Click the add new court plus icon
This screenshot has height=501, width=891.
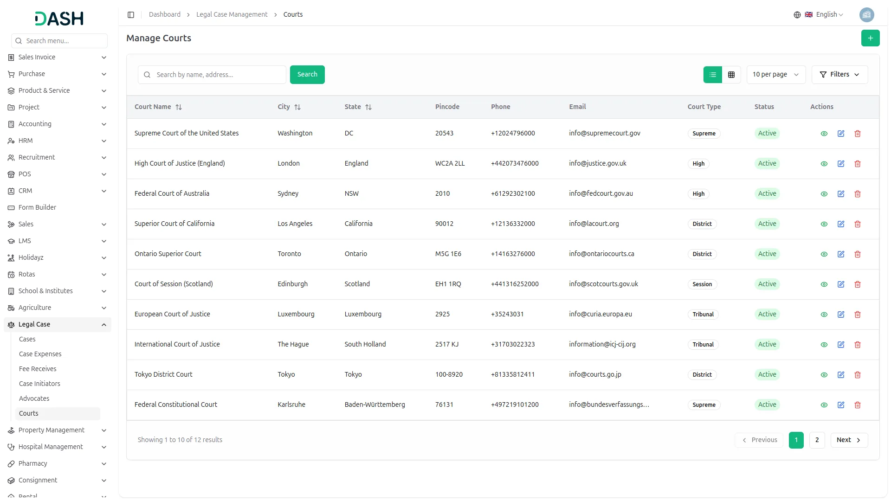[x=871, y=38]
